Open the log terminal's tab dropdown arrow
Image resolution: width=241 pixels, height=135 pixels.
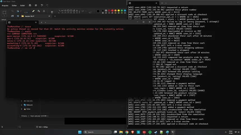point(166,3)
